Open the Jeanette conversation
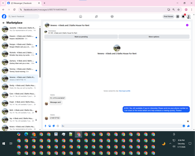Screen dimensions: 195x156 pyautogui.click(x=19, y=29)
